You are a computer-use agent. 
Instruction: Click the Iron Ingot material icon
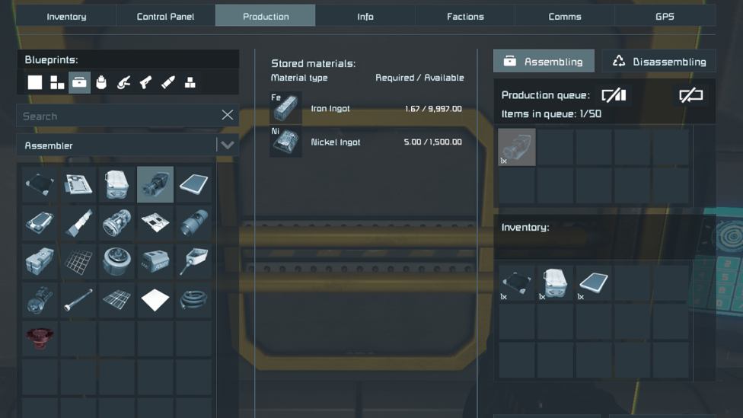[285, 107]
